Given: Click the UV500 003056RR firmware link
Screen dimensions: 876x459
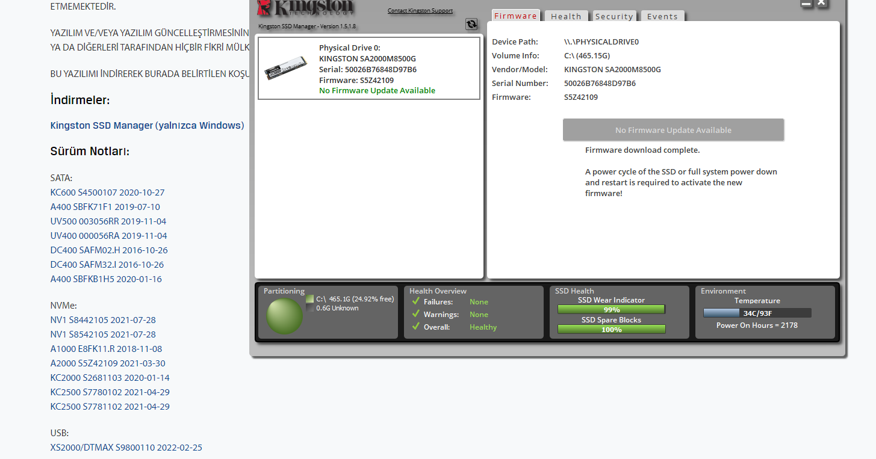Looking at the screenshot, I should [108, 221].
